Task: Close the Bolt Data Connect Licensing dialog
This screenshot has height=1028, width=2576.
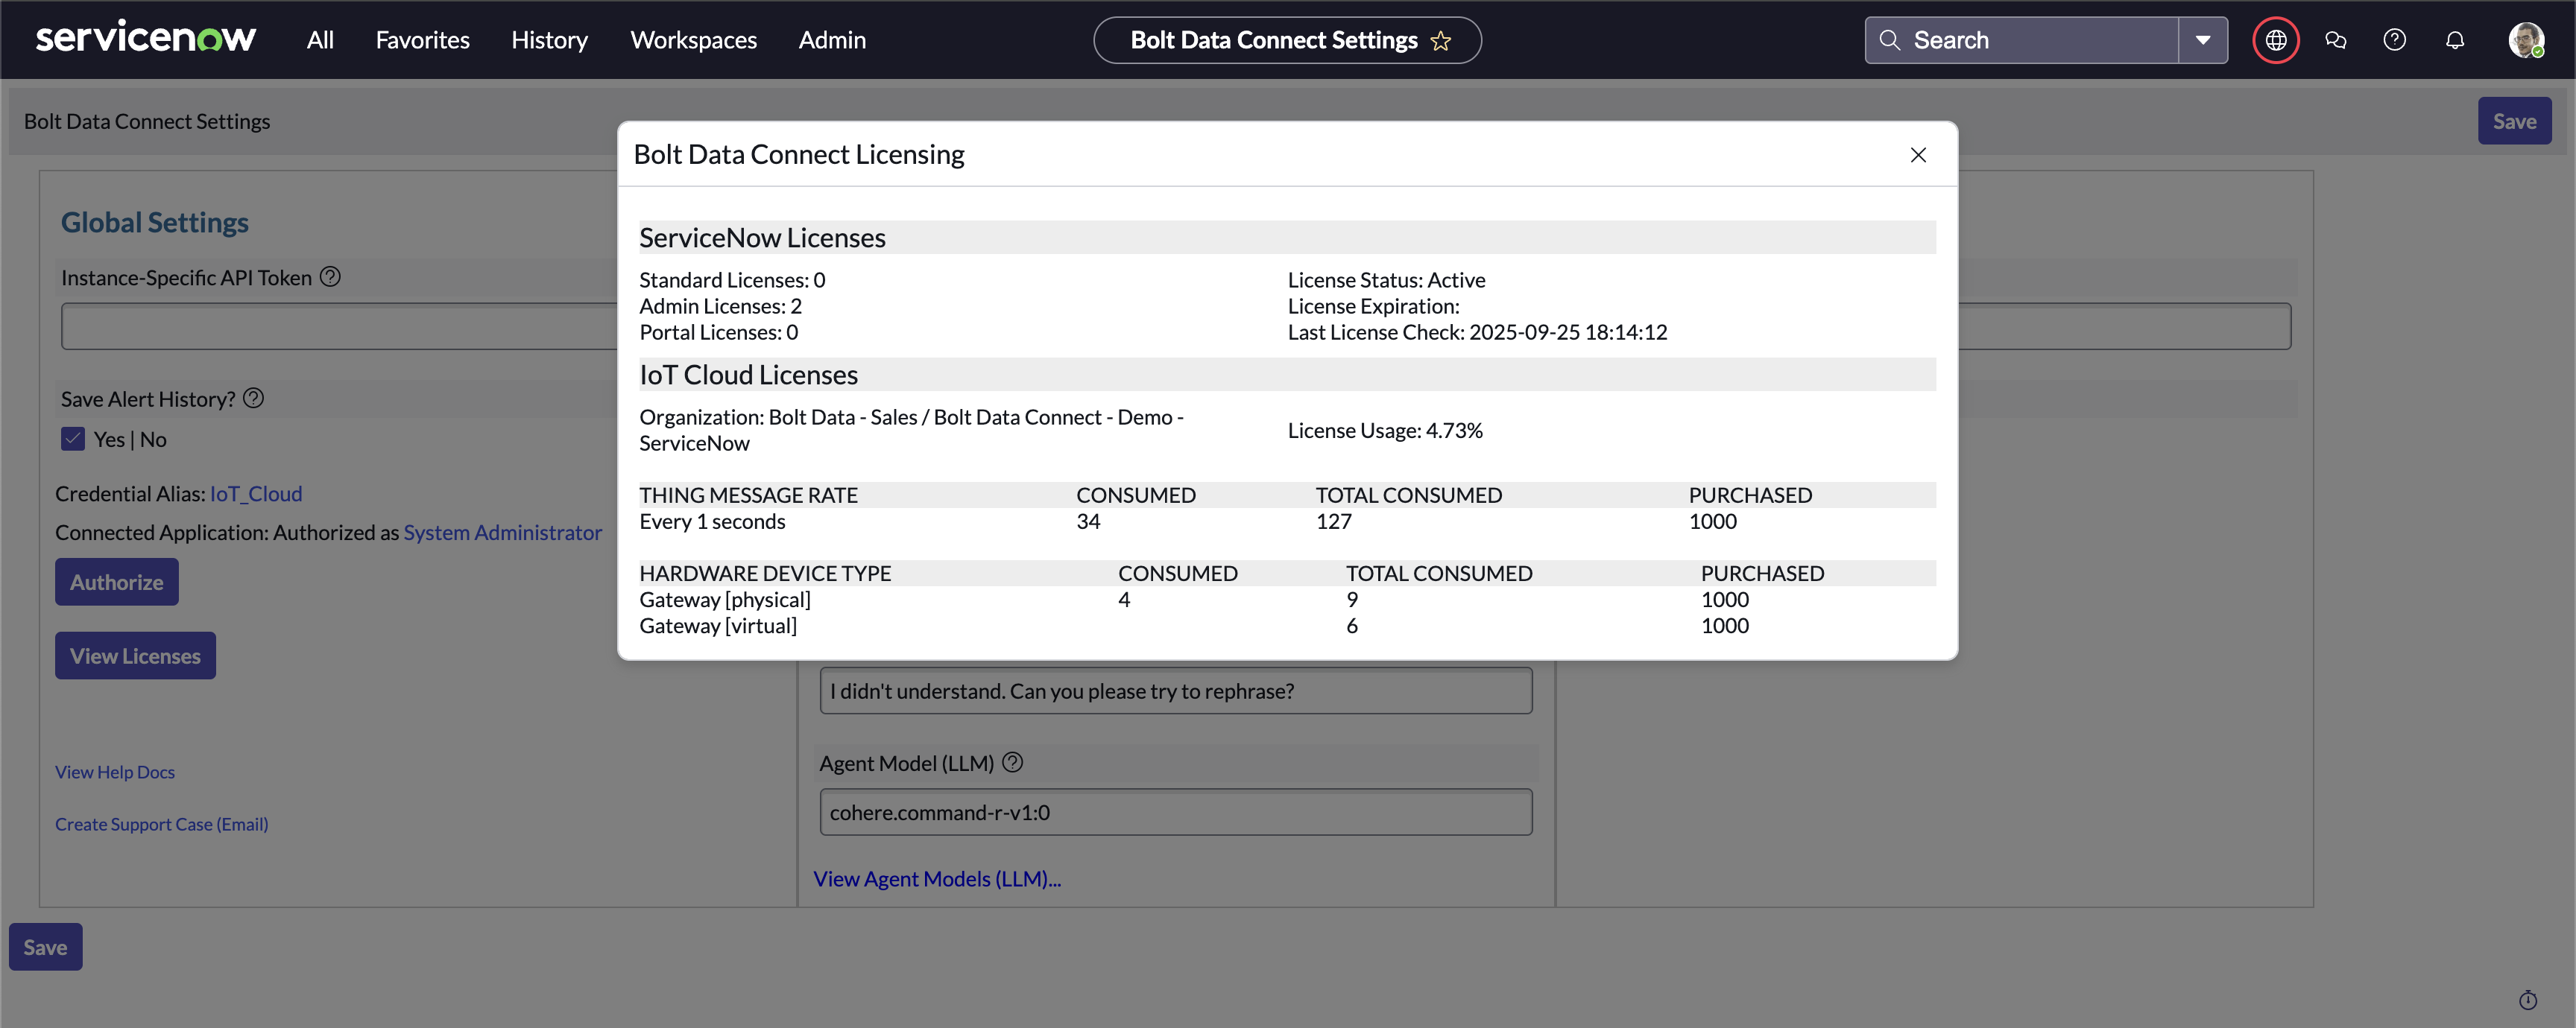Action: click(1918, 155)
